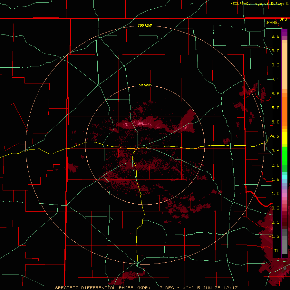
Task: Select the 3.4 legend value
Action: (x=275, y=151)
